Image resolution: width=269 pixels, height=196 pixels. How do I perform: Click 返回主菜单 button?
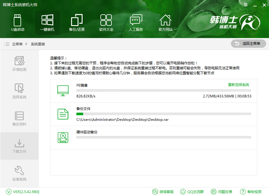tap(249, 44)
